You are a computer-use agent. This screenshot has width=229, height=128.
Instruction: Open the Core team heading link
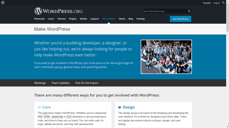tap(46, 107)
